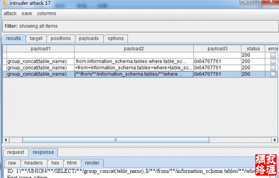Select payload2 cell 'from information_schema.tables where table_sc ...'

(134, 61)
